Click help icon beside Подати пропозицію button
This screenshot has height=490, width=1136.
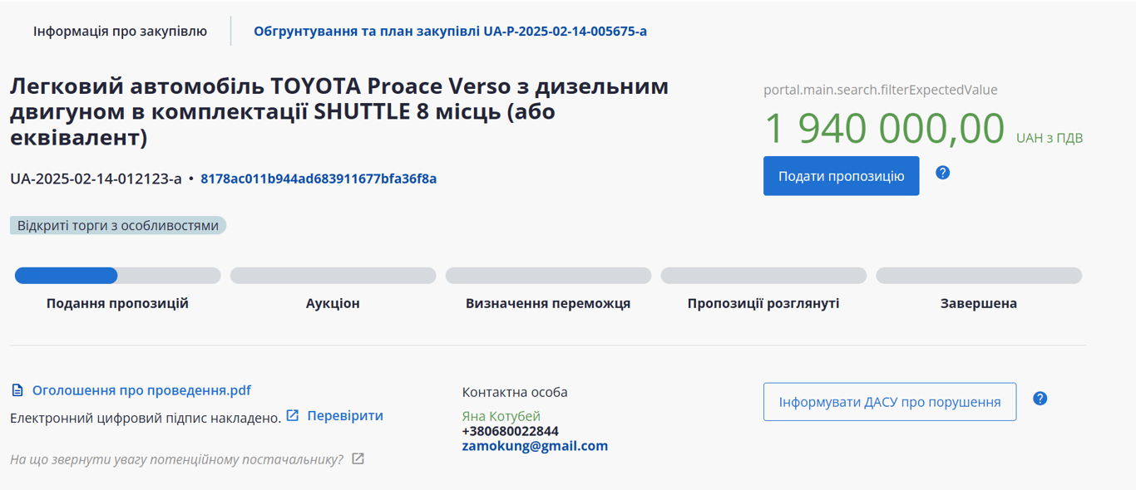pos(942,173)
